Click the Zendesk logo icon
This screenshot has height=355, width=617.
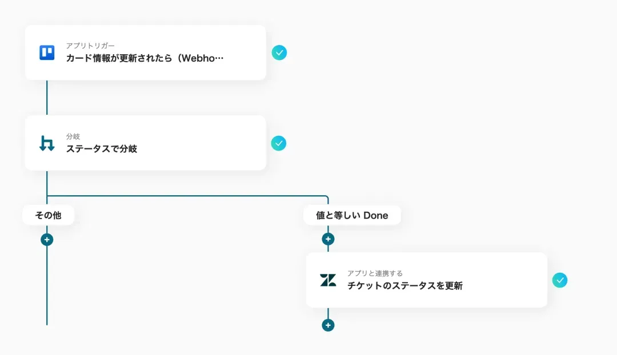[x=328, y=280]
